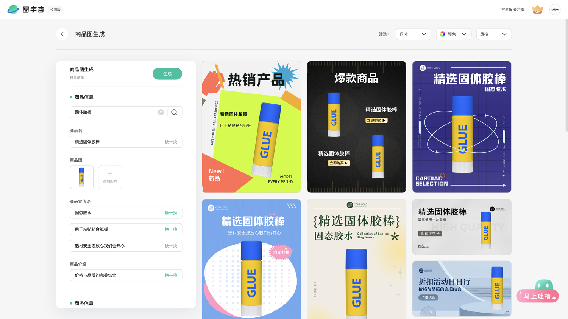This screenshot has width=568, height=319.
Task: Open the nolibox user avatar
Action: [555, 9]
